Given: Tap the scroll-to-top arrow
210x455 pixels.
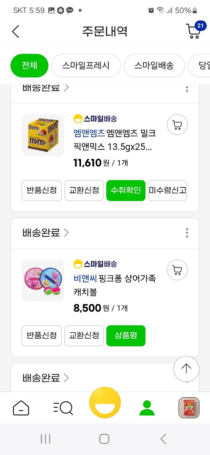Looking at the screenshot, I should point(186,369).
